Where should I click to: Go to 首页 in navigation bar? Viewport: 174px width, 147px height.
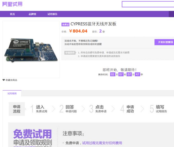click(12, 14)
